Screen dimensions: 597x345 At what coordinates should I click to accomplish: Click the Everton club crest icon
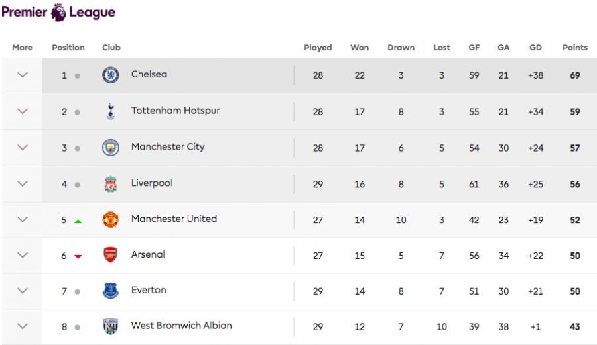(x=111, y=291)
